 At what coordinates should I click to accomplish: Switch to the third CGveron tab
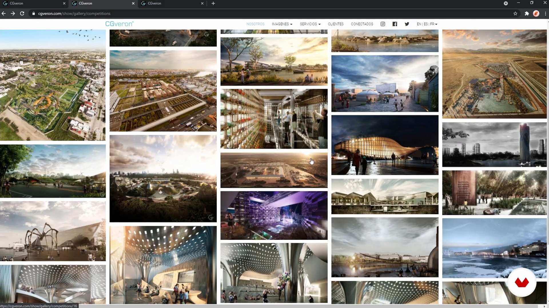(172, 3)
